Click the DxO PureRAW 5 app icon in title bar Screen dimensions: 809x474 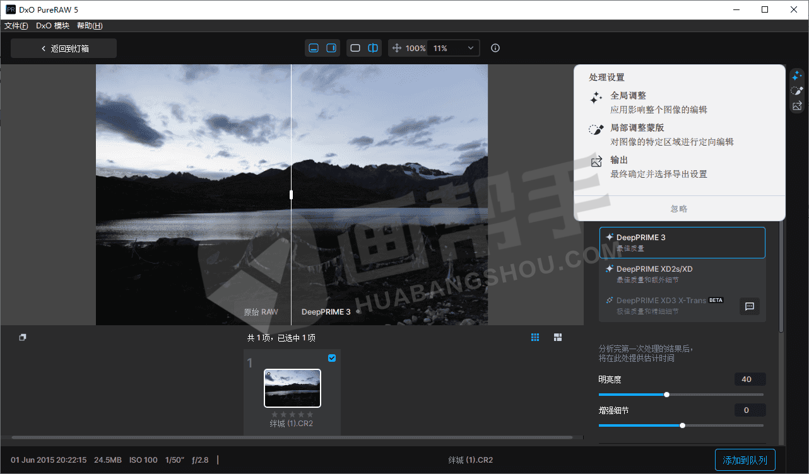(11, 9)
